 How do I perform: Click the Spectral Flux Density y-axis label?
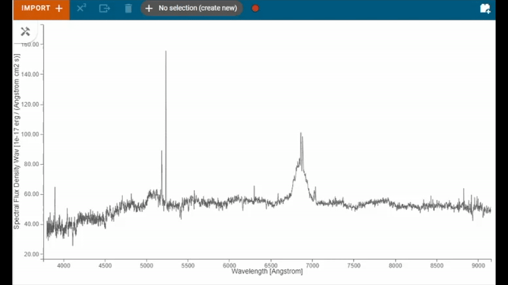[x=17, y=141]
